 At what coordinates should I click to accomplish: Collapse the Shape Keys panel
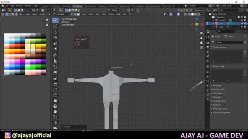(x=218, y=66)
